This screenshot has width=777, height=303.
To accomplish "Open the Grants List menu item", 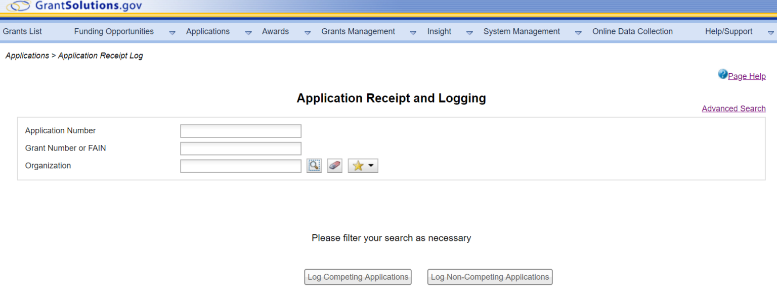I will coord(22,31).
